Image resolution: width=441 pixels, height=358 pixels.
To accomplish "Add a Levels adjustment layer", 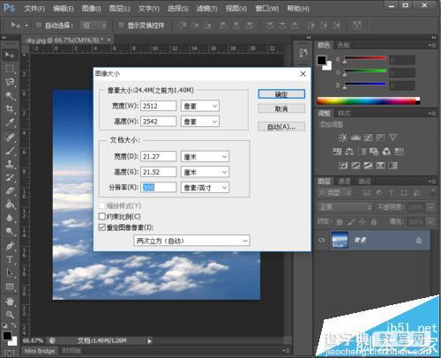I will pos(355,138).
